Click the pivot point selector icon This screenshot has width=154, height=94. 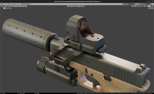point(75,6)
